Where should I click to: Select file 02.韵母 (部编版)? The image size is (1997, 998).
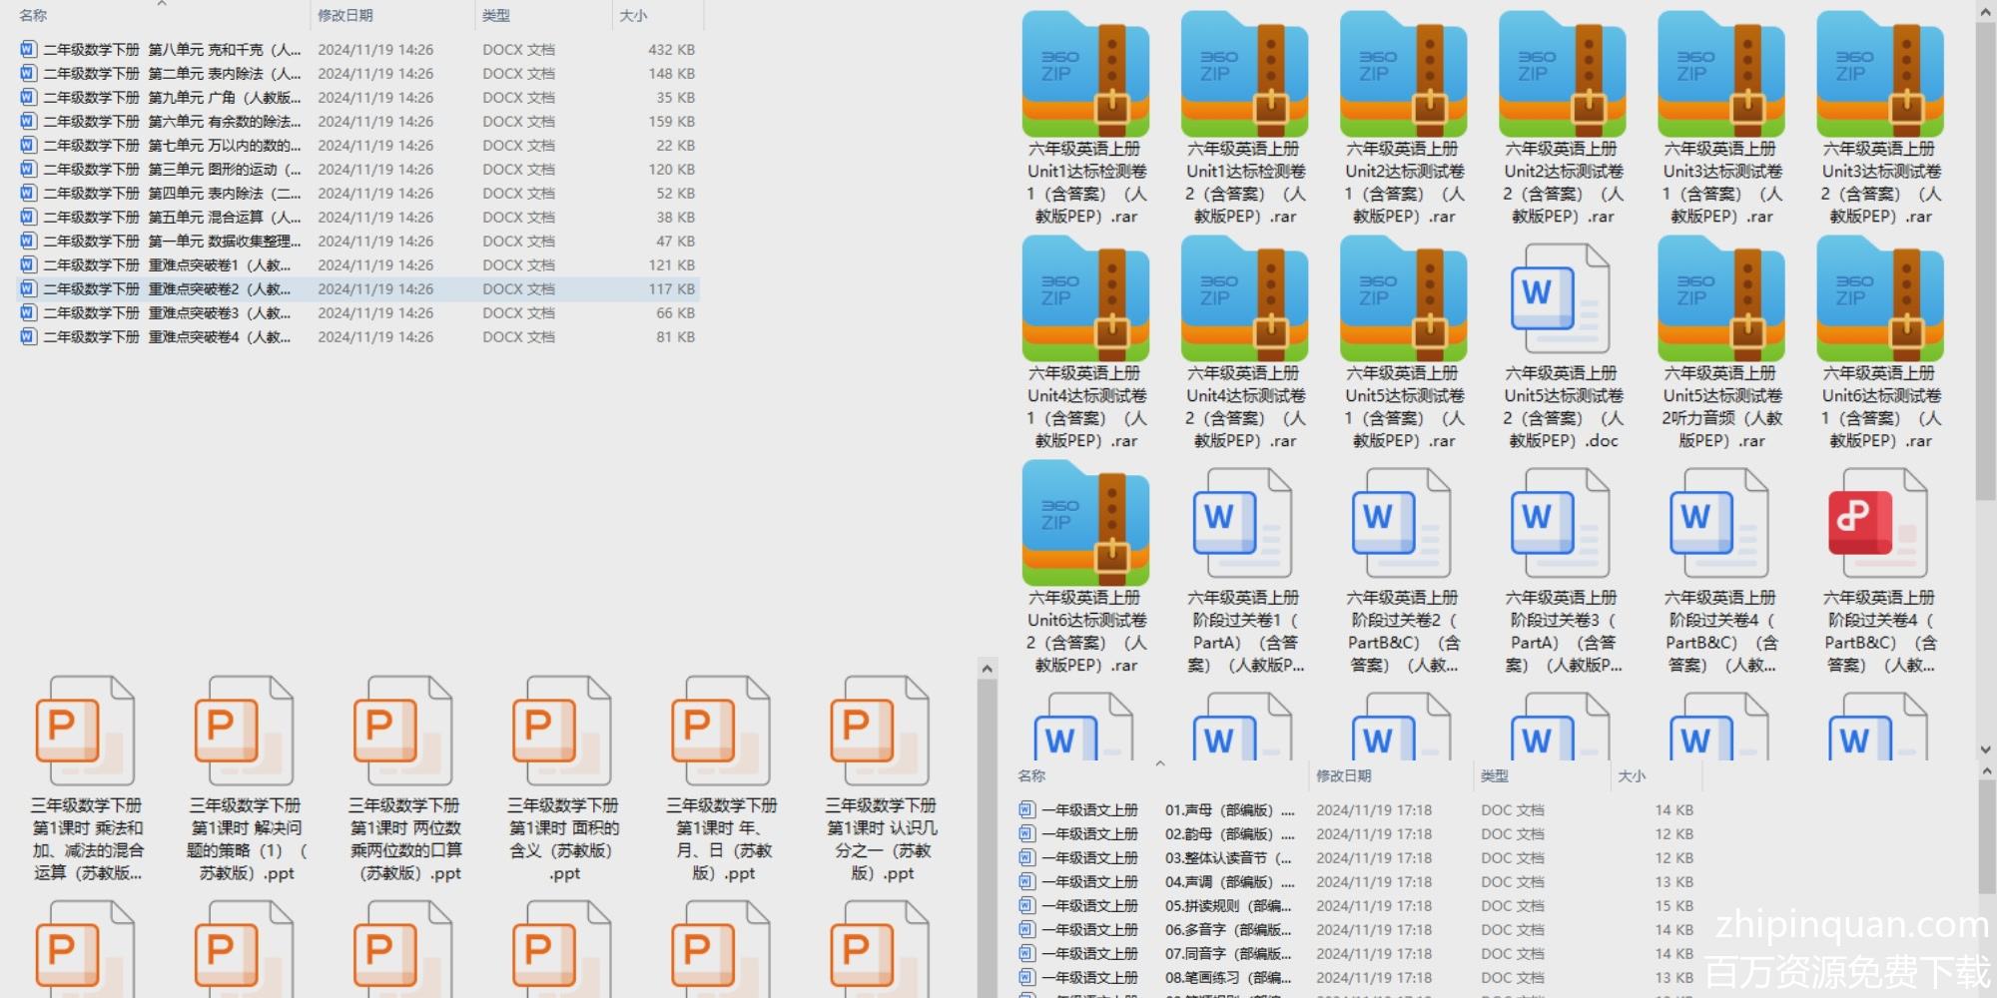(1357, 833)
